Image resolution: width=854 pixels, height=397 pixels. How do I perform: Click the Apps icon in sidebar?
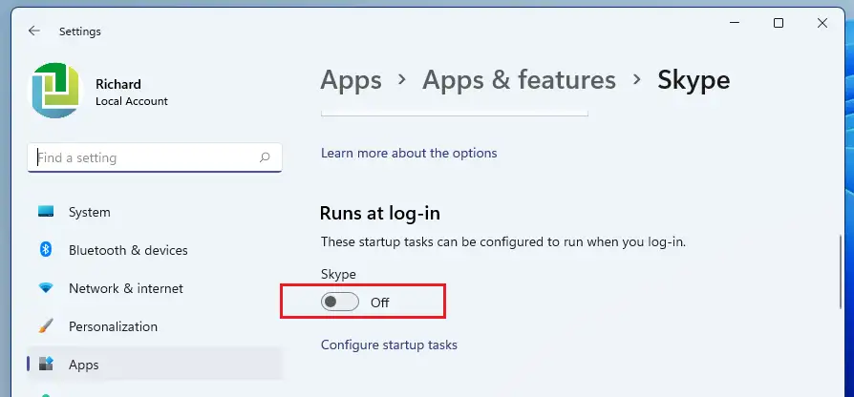(46, 364)
